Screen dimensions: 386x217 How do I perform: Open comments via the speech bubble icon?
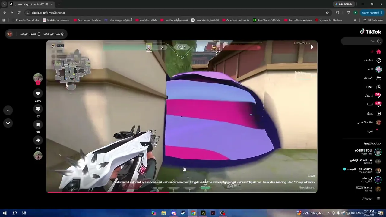click(38, 109)
